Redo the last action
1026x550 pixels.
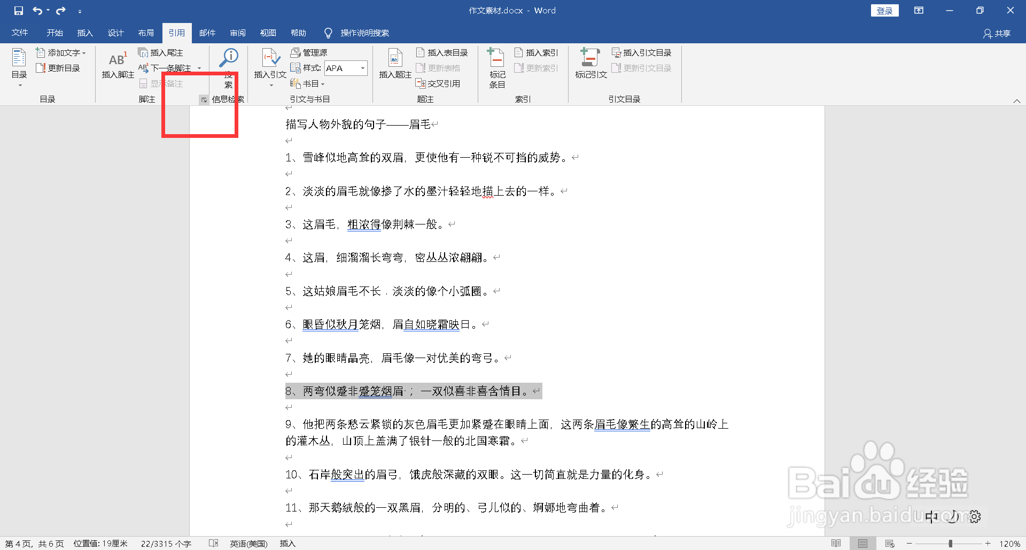(61, 11)
